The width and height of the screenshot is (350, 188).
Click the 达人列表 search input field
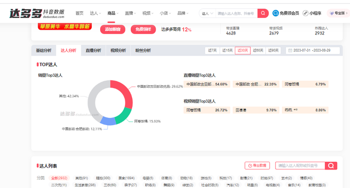(x=300, y=166)
